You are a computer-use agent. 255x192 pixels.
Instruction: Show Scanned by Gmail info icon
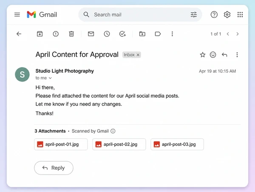(x=113, y=131)
